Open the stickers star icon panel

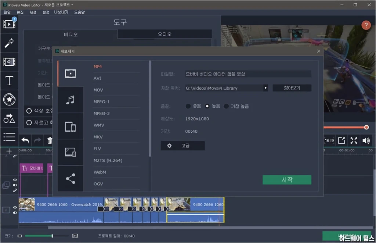(9, 99)
